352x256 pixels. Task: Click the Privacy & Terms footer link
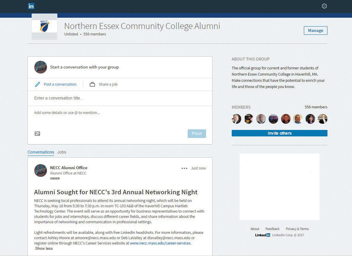[297, 229]
